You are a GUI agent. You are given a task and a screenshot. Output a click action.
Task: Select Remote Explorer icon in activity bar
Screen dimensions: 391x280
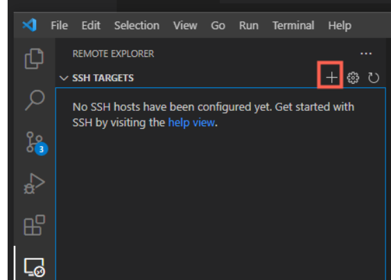click(x=35, y=267)
